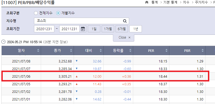
Task: Click the closing price 3,285.34
Action: [65, 69]
